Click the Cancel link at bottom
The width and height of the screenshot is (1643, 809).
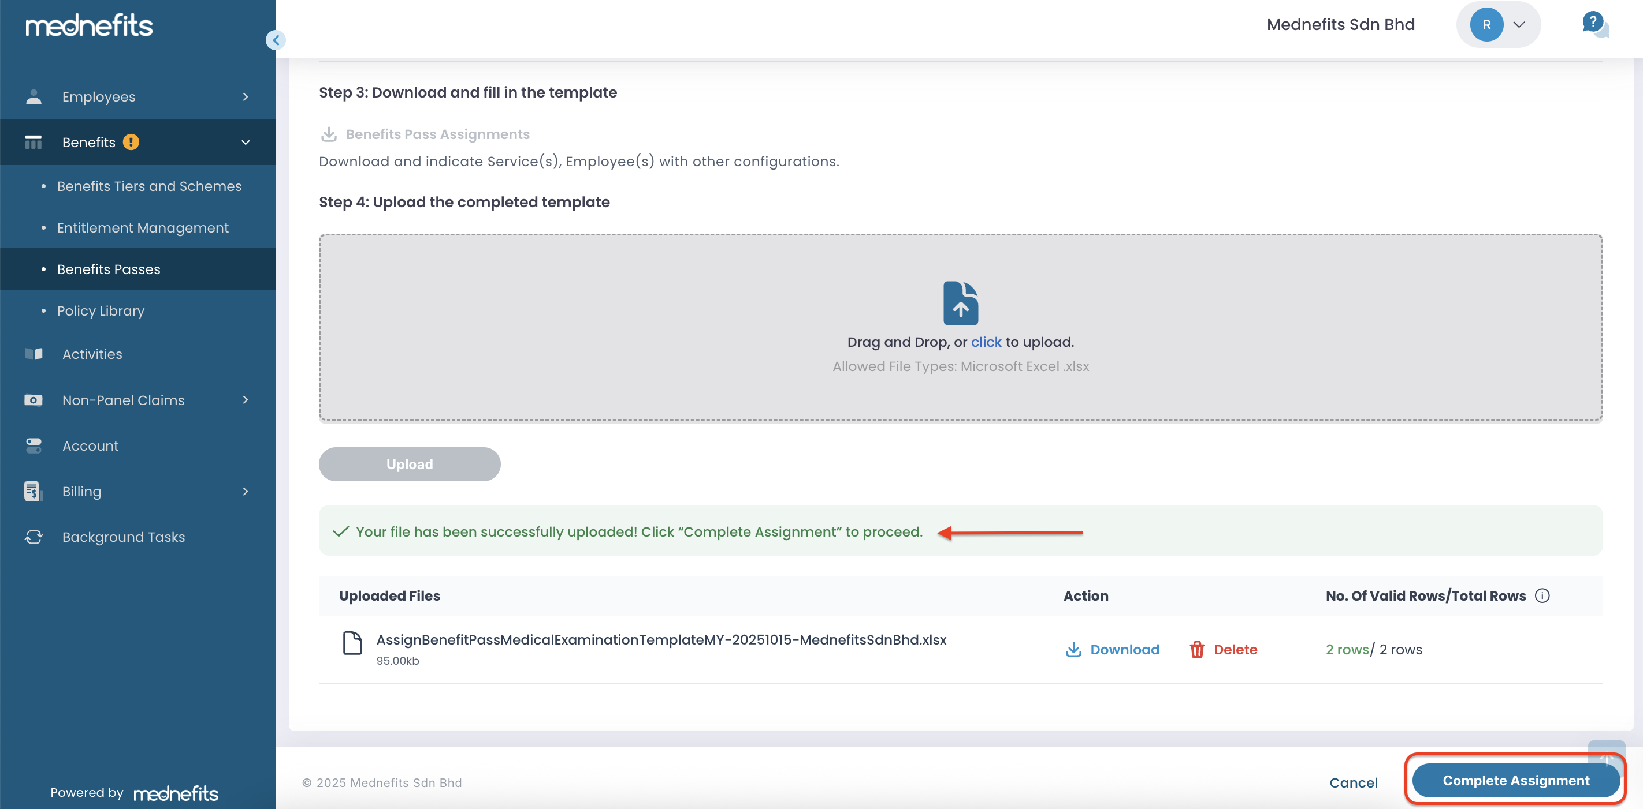point(1353,782)
